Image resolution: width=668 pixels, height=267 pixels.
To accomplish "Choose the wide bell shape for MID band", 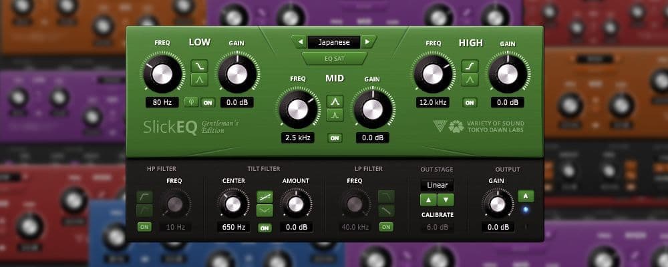I will coord(335,101).
